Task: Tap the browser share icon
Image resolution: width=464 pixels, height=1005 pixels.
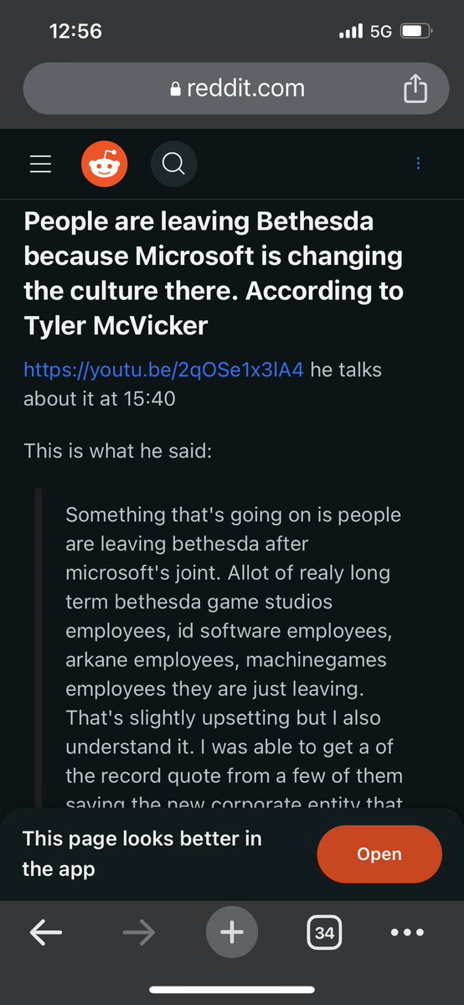Action: (415, 89)
